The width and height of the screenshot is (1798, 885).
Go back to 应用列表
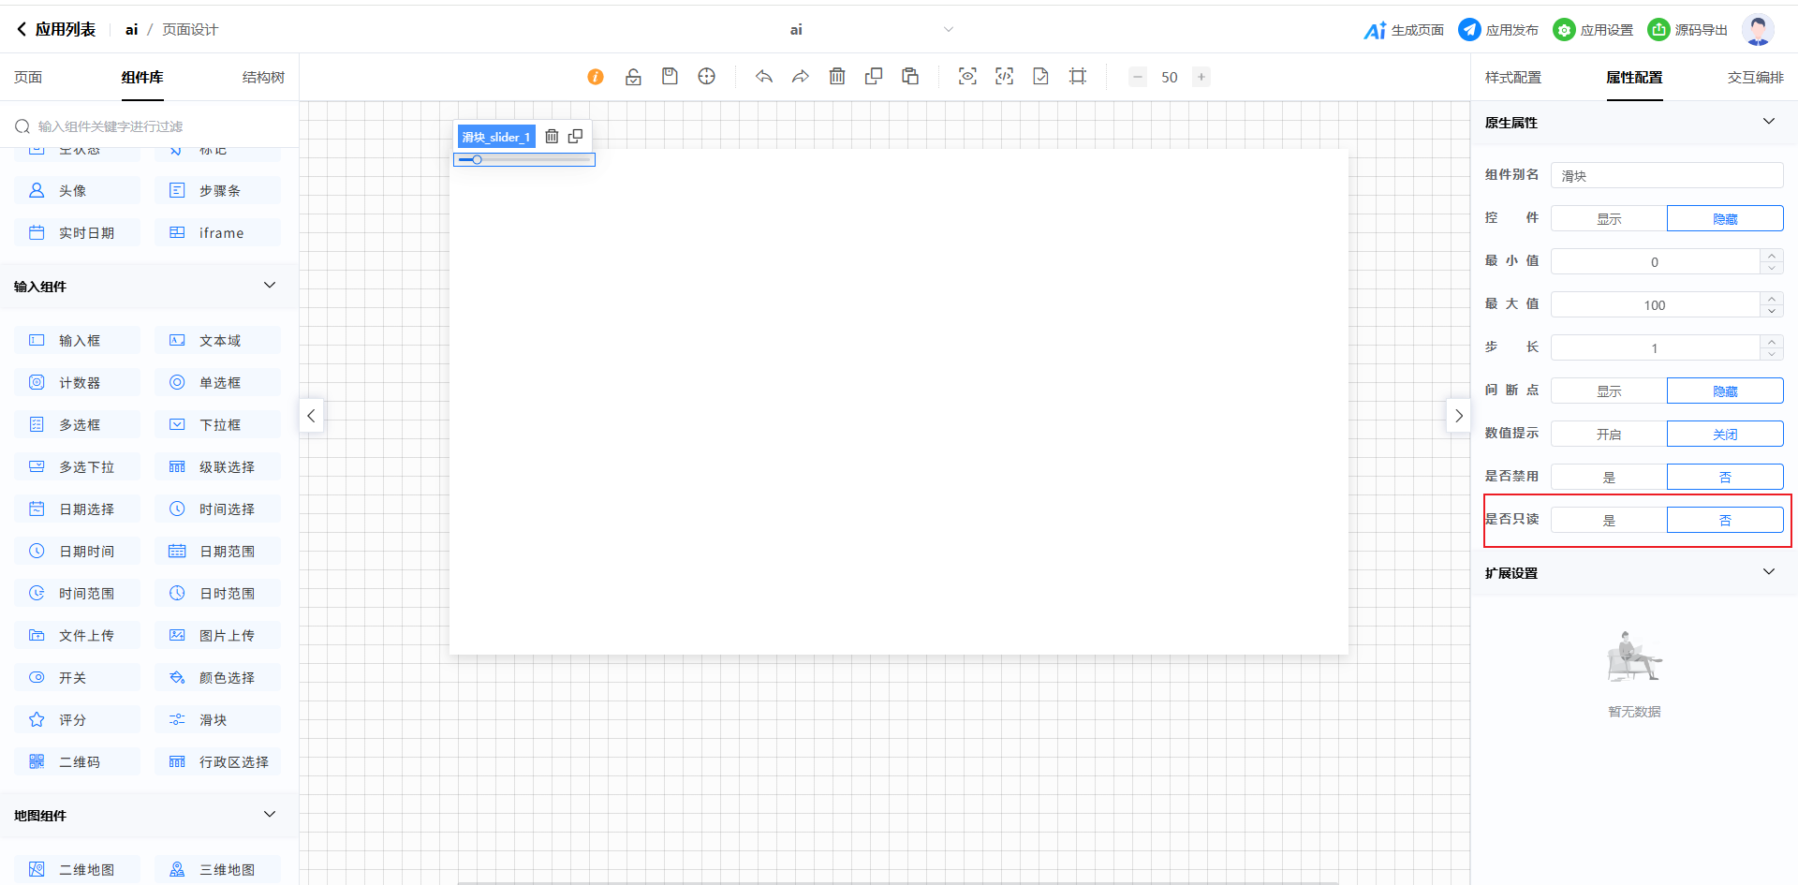56,30
